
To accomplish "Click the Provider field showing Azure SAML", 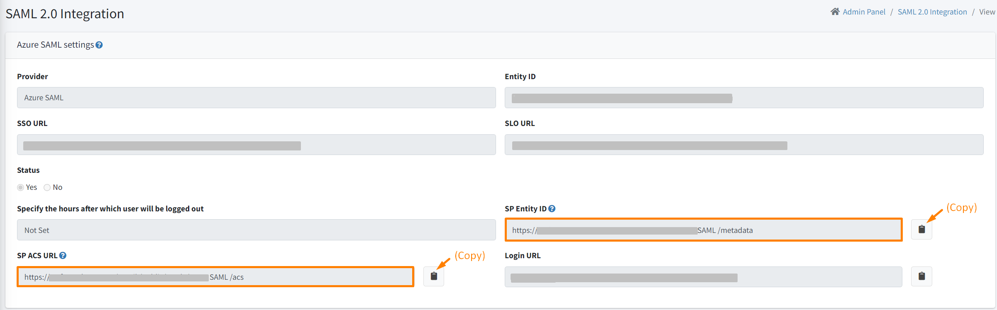I will 256,98.
